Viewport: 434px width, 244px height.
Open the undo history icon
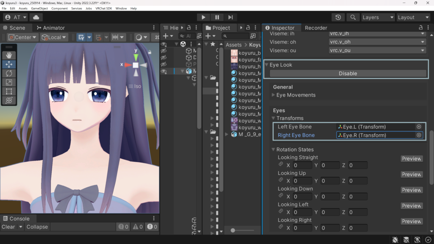pos(338,17)
